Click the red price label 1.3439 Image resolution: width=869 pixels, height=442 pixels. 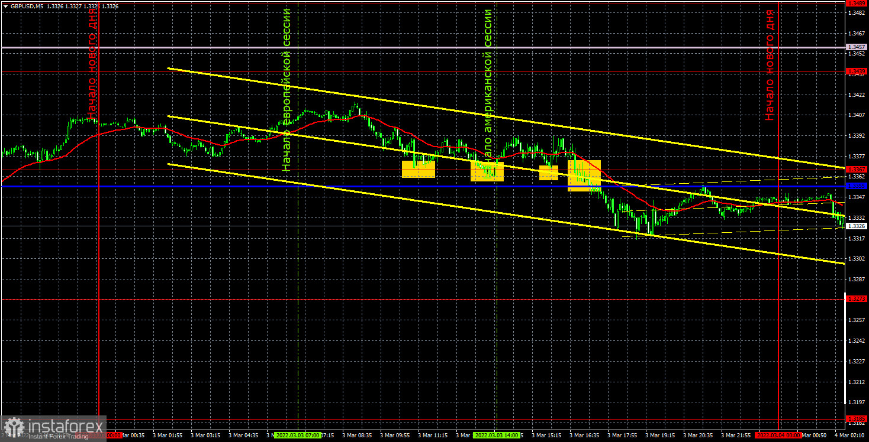click(857, 71)
